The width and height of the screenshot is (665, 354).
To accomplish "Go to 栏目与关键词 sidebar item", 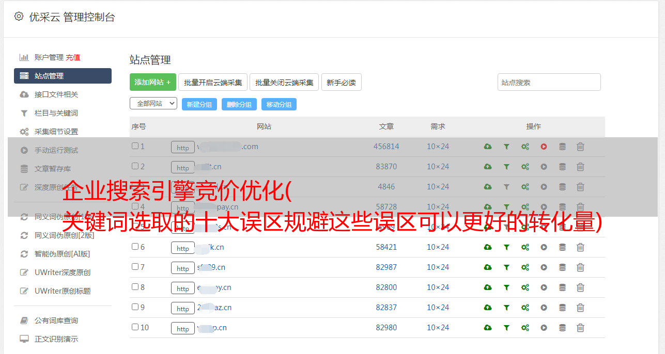I will pos(56,113).
